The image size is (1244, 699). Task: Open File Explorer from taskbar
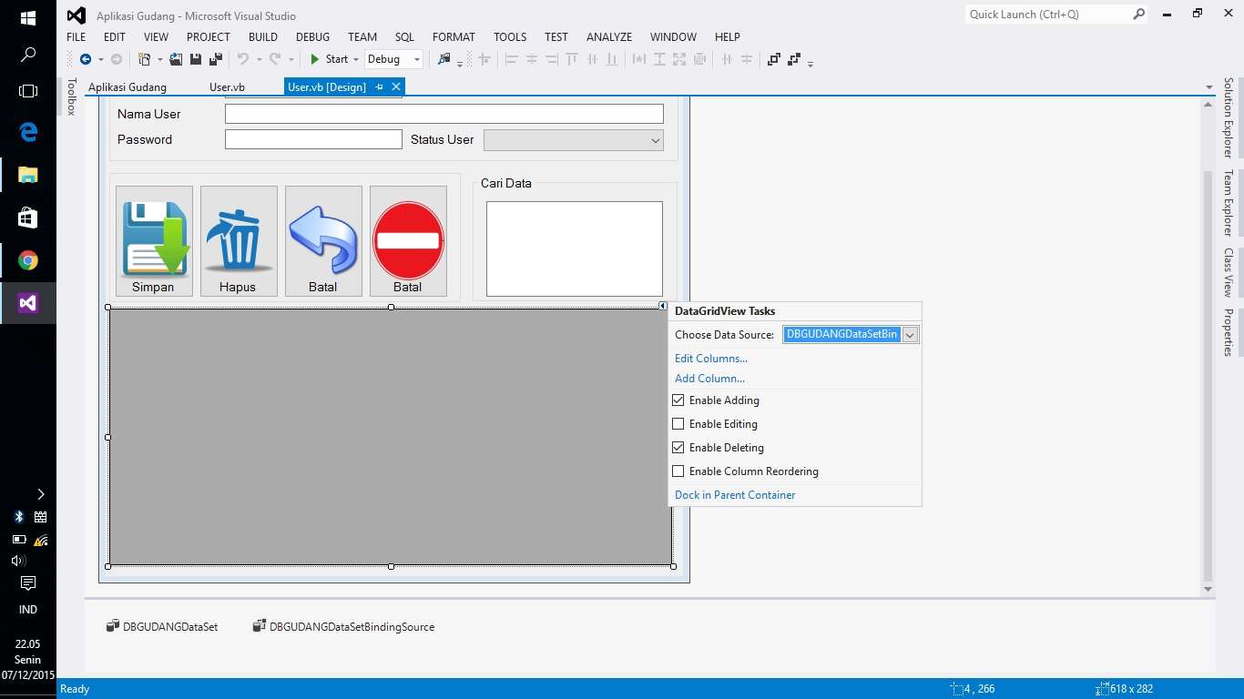pos(28,175)
